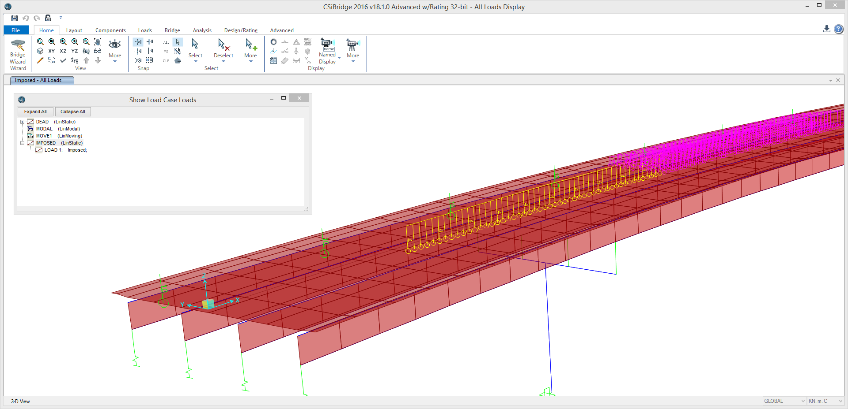Open the KN, m, C units dropdown
Screen dimensions: 848x409
825,401
